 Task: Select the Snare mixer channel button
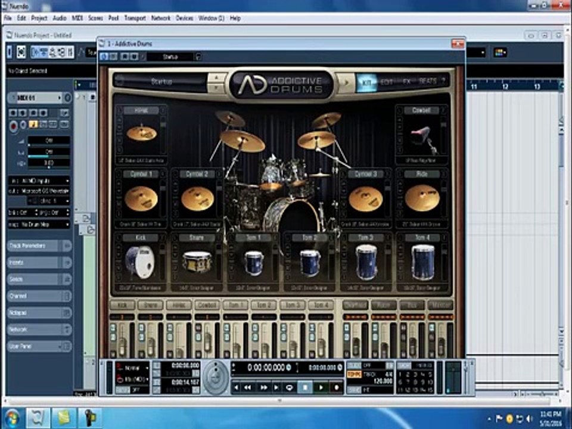click(150, 305)
